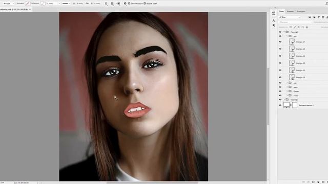Click the shape width field
The height and width of the screenshot is (184, 328).
[80, 4]
